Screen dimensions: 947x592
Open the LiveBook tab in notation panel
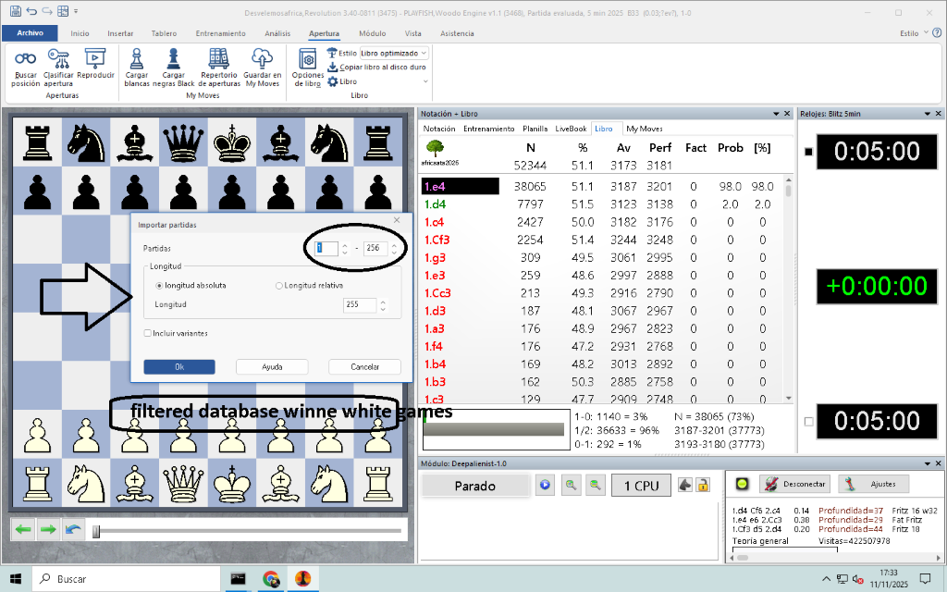pyautogui.click(x=571, y=129)
